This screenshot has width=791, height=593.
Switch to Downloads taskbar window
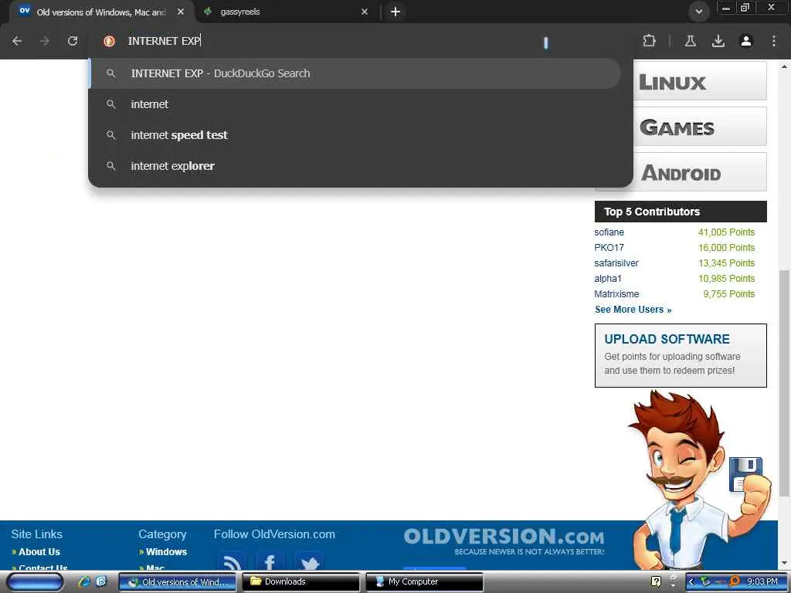300,582
